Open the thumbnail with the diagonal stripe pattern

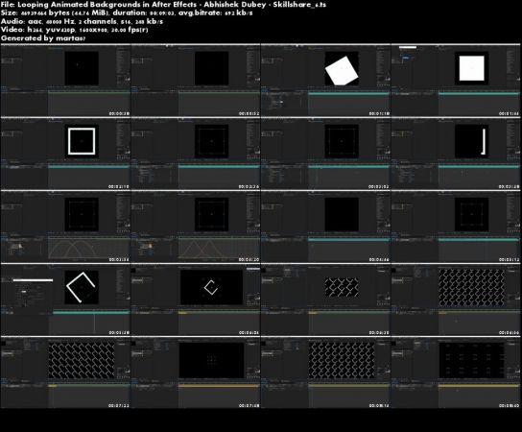tap(65, 372)
